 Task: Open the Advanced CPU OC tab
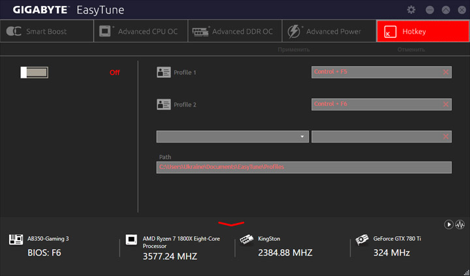click(x=141, y=31)
